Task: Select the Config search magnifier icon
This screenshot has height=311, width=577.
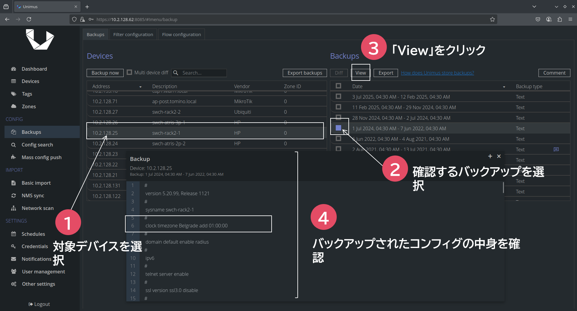Action: click(x=14, y=145)
